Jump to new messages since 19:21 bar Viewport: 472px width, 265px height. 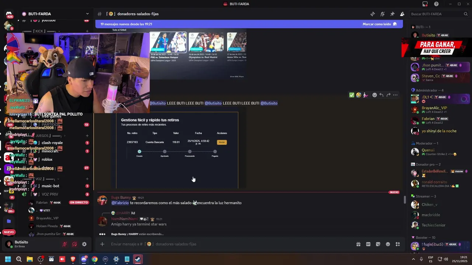(x=249, y=24)
